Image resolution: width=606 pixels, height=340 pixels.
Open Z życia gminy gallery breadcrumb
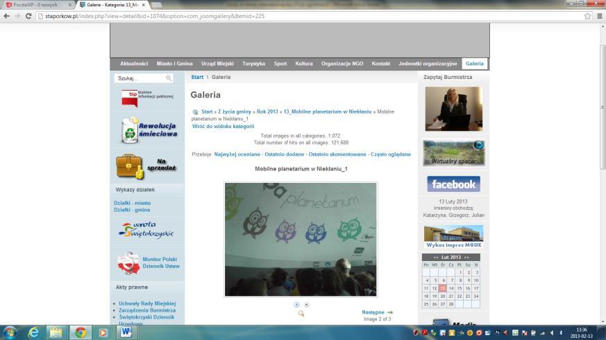point(234,111)
